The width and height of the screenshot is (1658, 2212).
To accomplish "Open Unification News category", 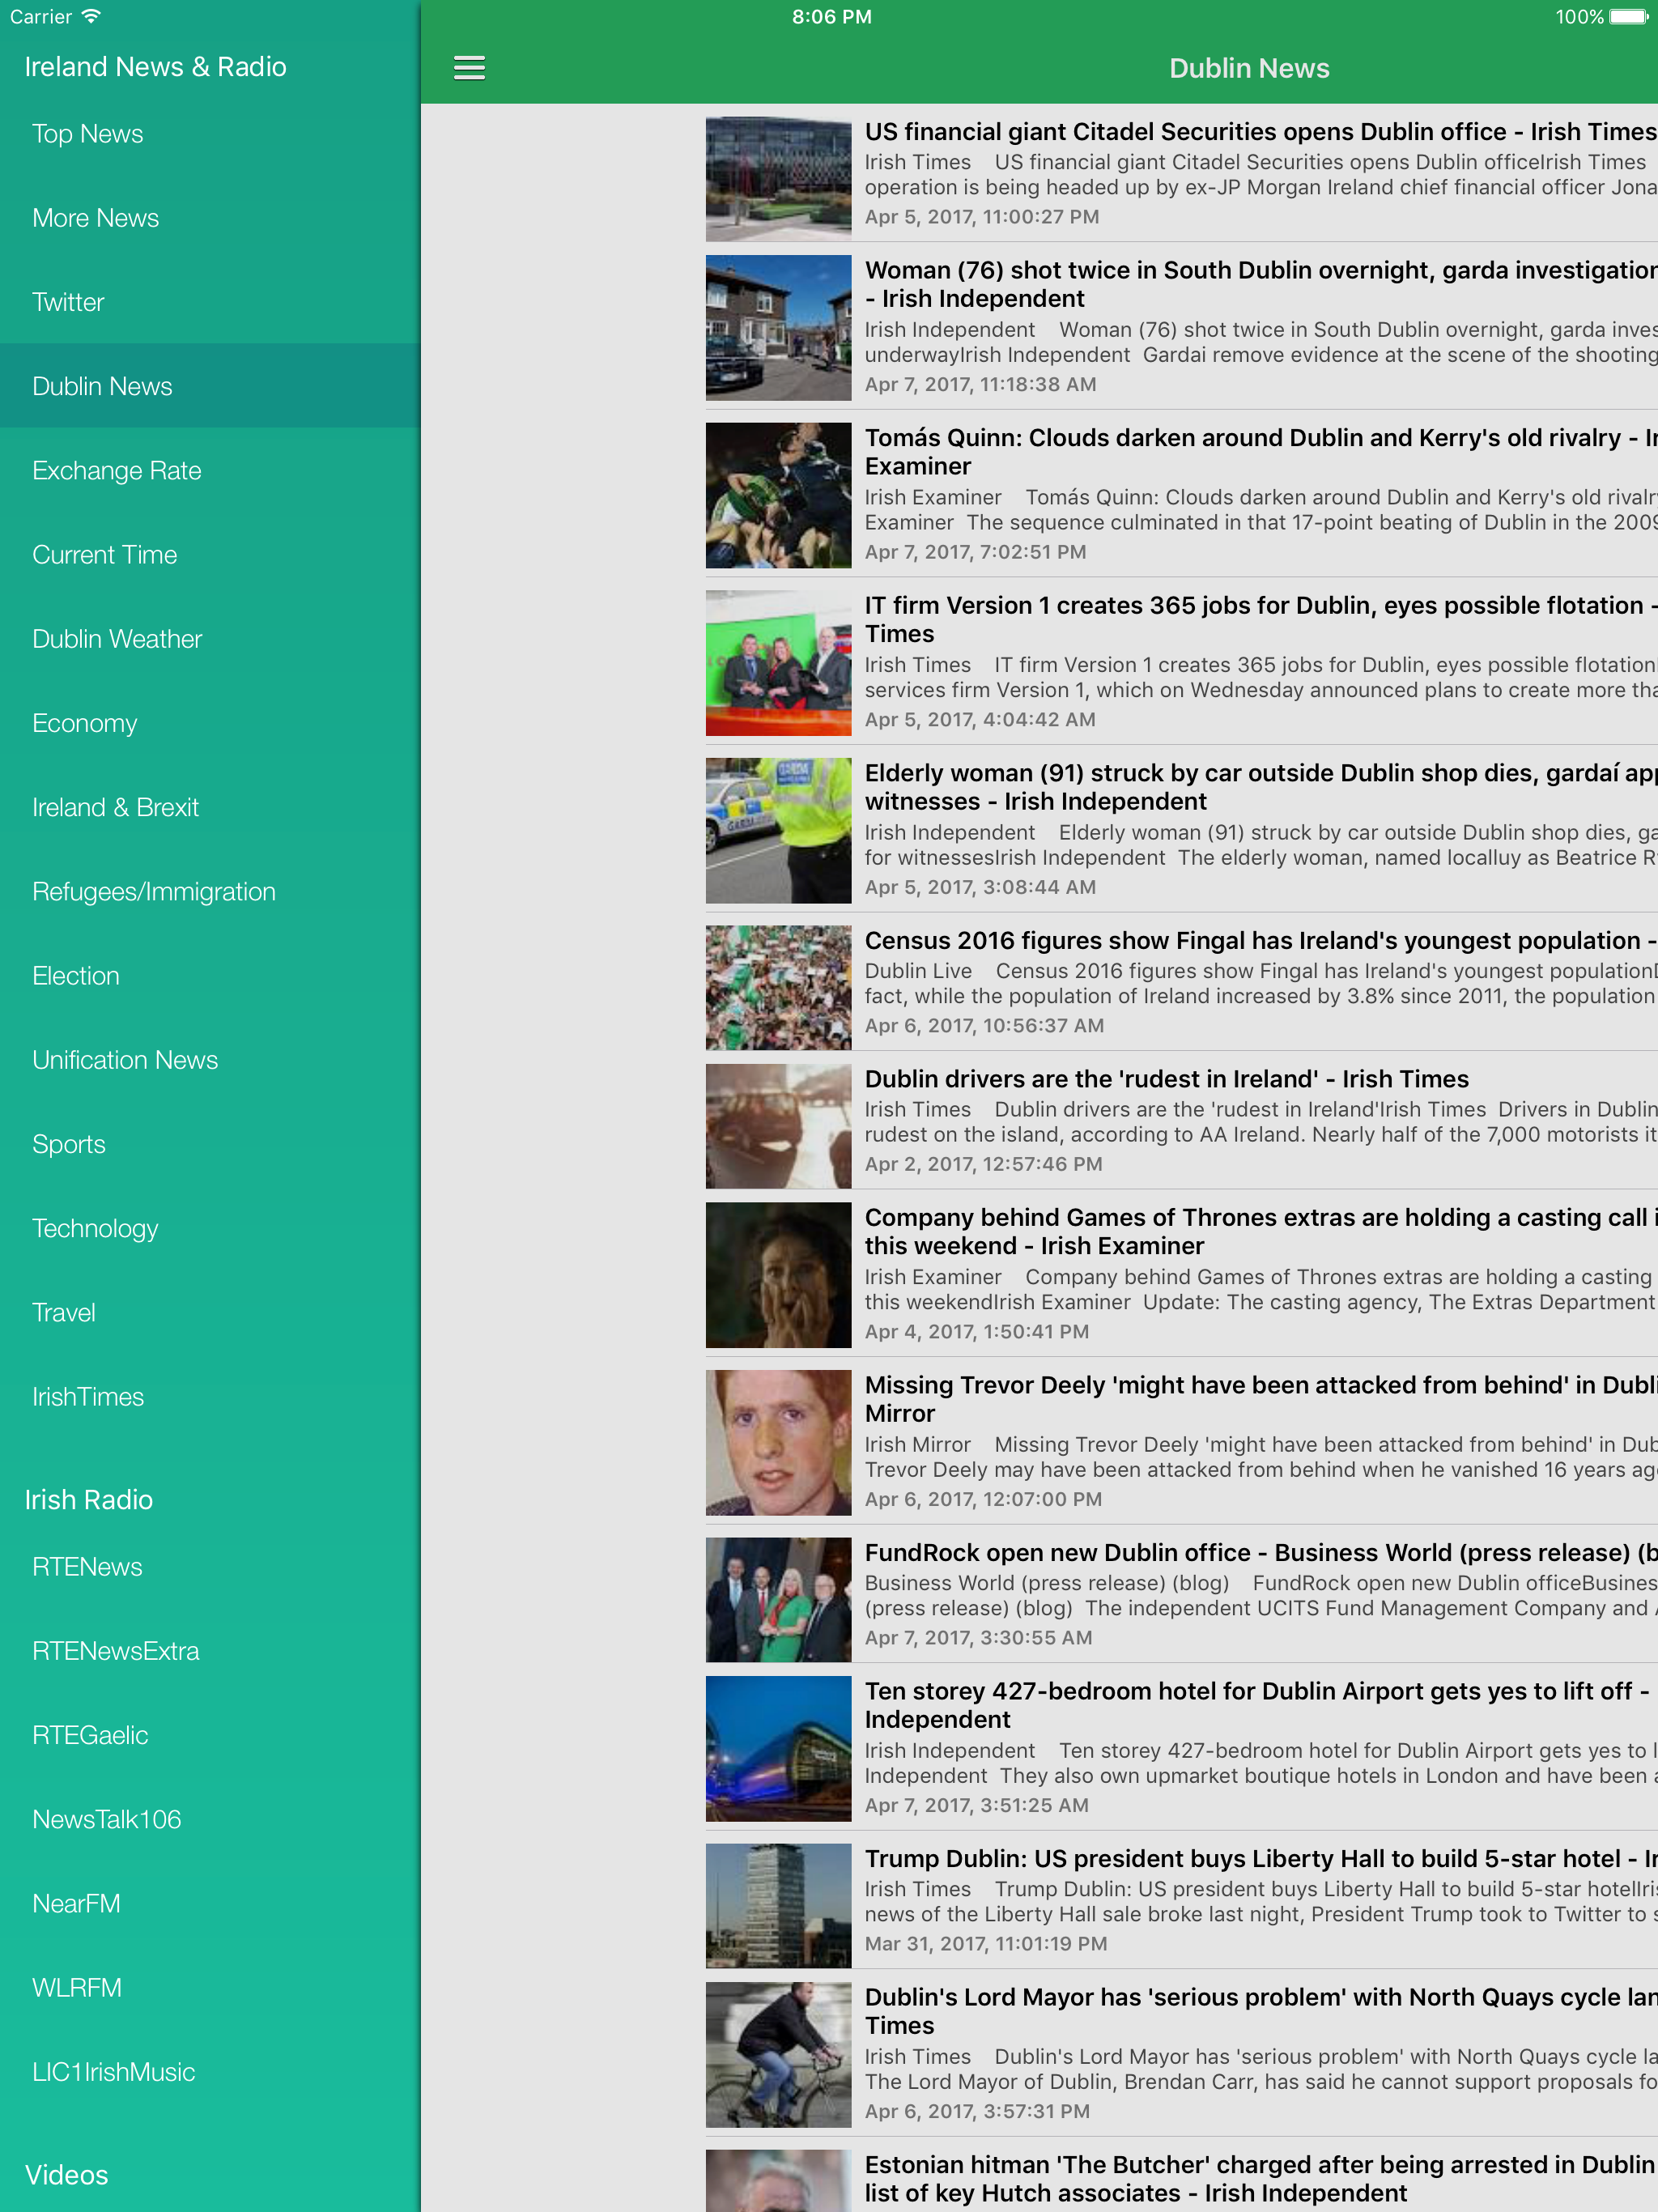I will click(x=210, y=1060).
